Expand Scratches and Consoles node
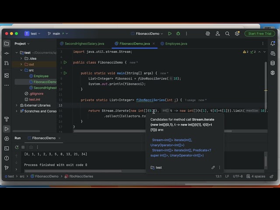 coord(17,111)
